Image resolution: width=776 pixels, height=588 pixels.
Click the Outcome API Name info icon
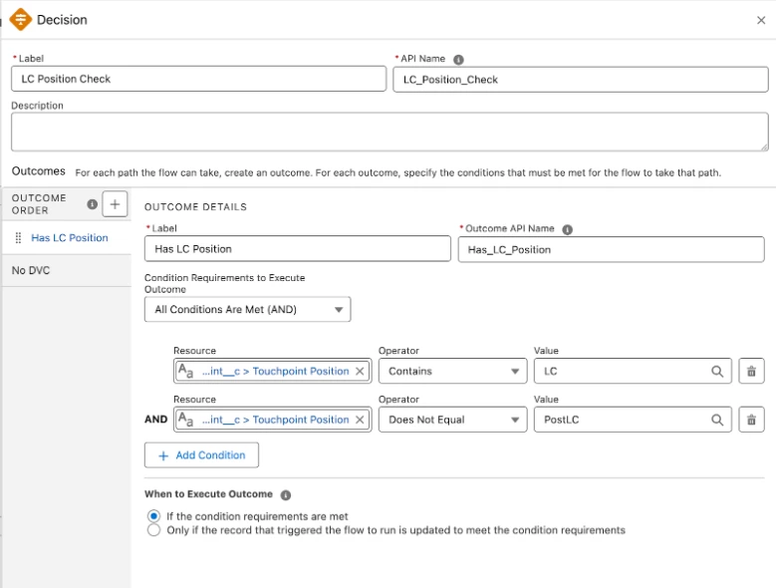567,229
